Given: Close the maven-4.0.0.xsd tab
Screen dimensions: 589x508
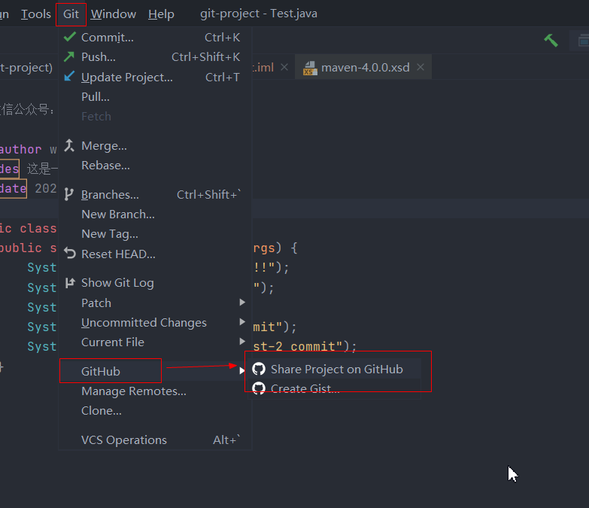Looking at the screenshot, I should pyautogui.click(x=420, y=67).
